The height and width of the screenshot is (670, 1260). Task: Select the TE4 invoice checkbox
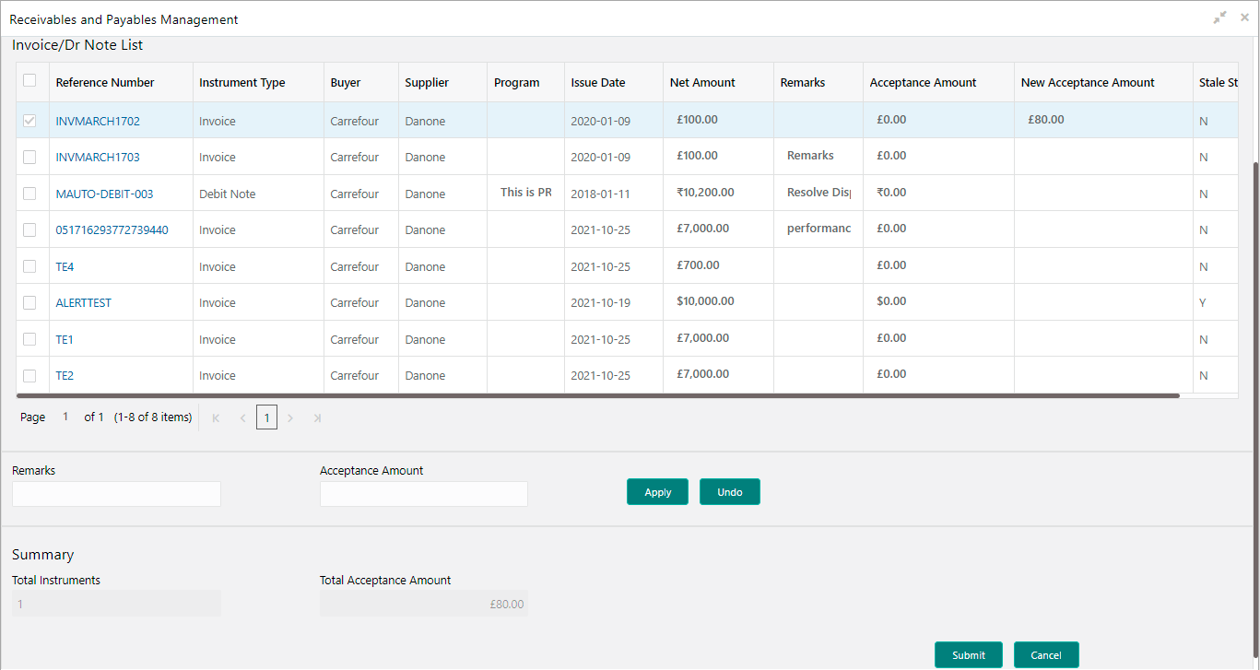pyautogui.click(x=29, y=266)
